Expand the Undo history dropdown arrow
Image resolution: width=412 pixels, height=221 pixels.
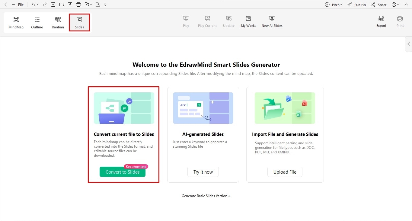[x=38, y=5]
